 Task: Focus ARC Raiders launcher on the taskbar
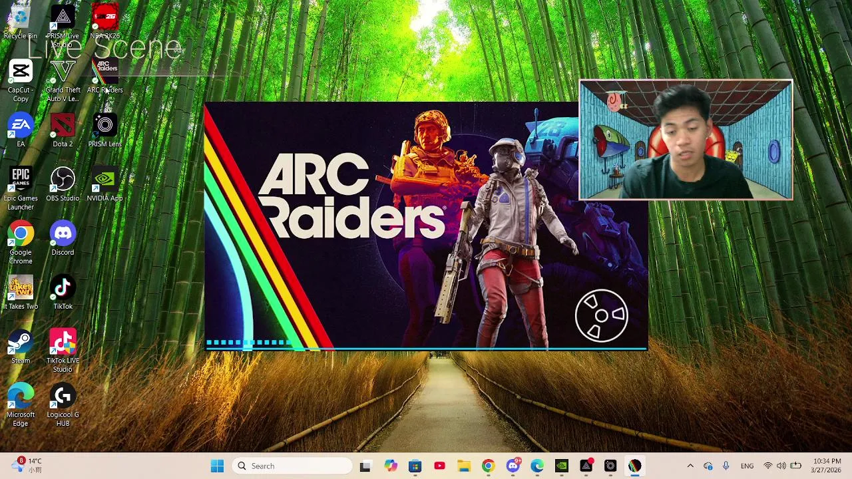634,466
